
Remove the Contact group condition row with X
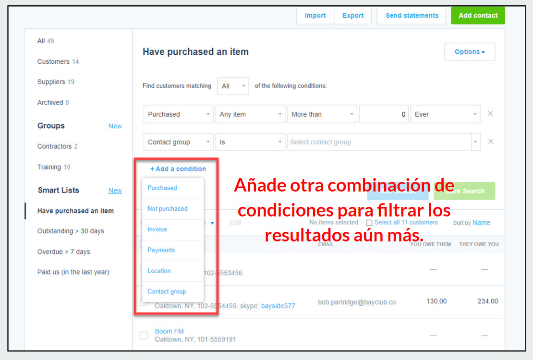coord(490,142)
